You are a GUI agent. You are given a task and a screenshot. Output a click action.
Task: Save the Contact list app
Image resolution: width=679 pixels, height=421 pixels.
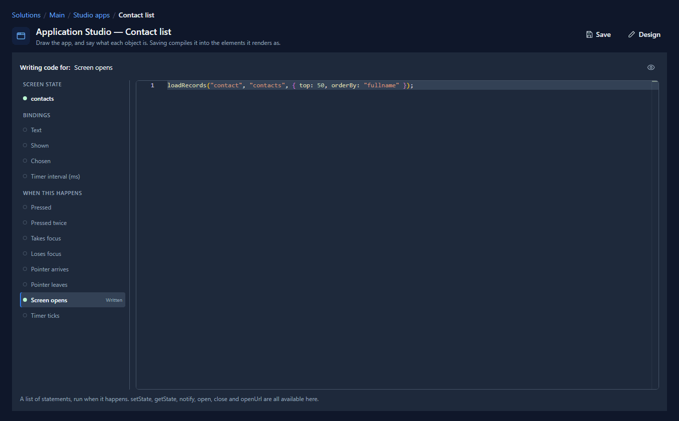tap(599, 34)
